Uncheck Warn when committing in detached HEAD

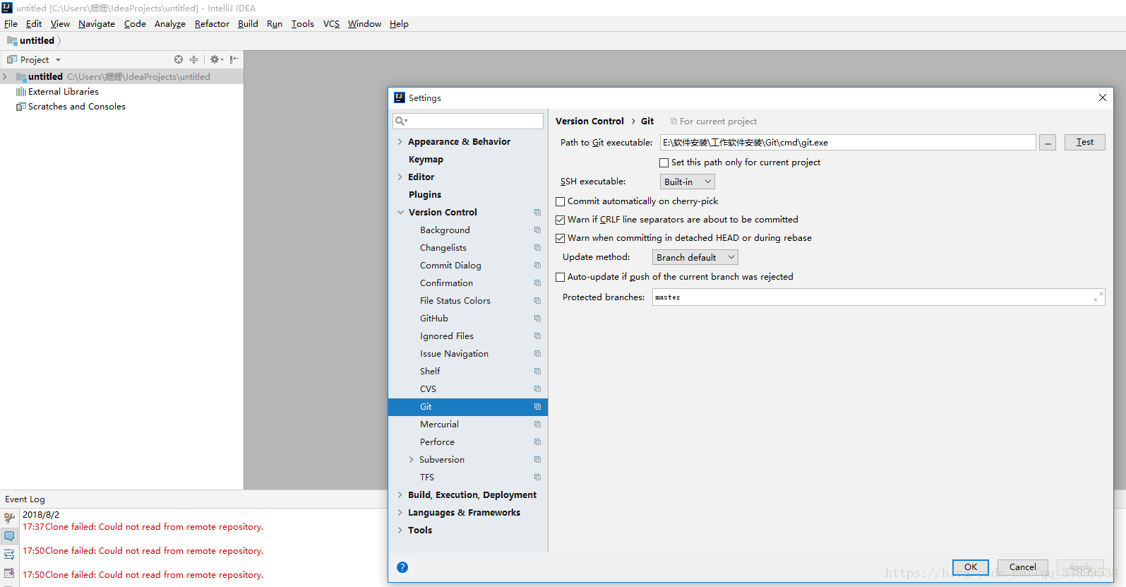[x=561, y=238]
